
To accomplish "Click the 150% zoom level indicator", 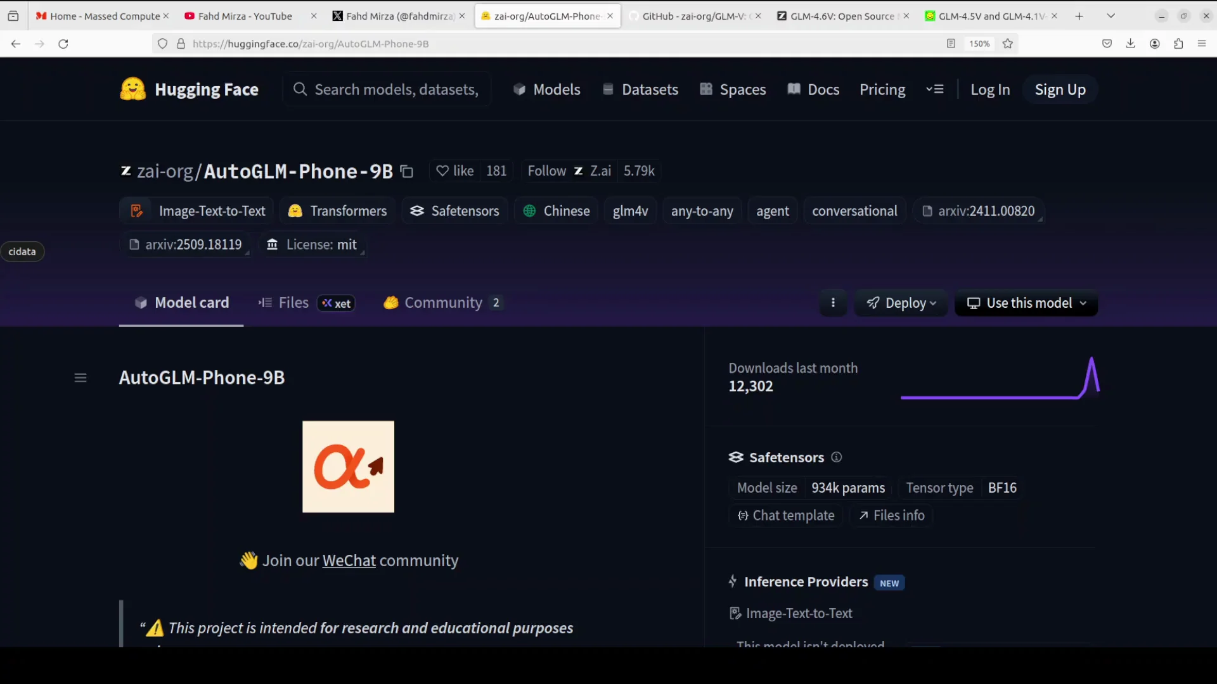I will [x=979, y=43].
